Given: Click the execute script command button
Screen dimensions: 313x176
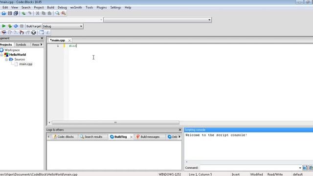Looking at the screenshot, I should [x=305, y=168].
